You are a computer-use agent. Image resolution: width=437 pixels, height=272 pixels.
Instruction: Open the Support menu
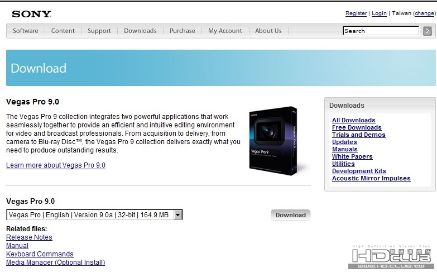point(99,31)
